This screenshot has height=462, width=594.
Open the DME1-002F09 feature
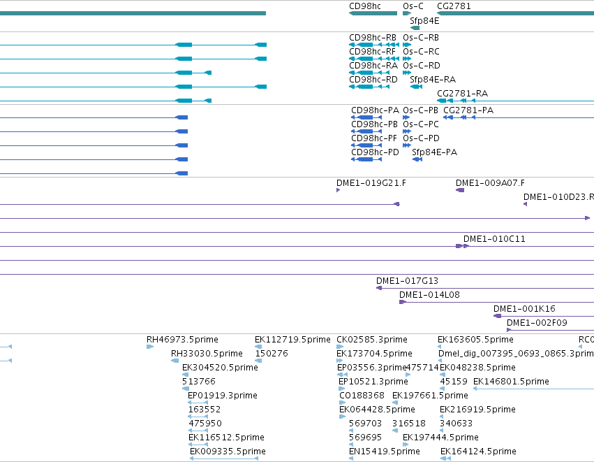click(x=537, y=323)
